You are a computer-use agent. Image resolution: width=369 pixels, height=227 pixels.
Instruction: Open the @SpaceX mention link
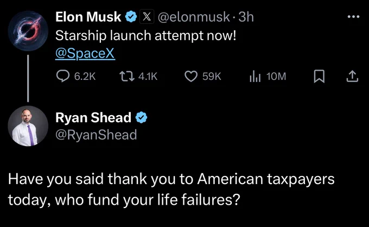(x=85, y=53)
